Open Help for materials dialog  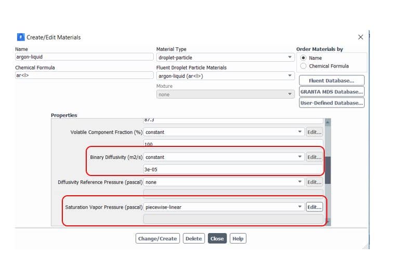(237, 239)
